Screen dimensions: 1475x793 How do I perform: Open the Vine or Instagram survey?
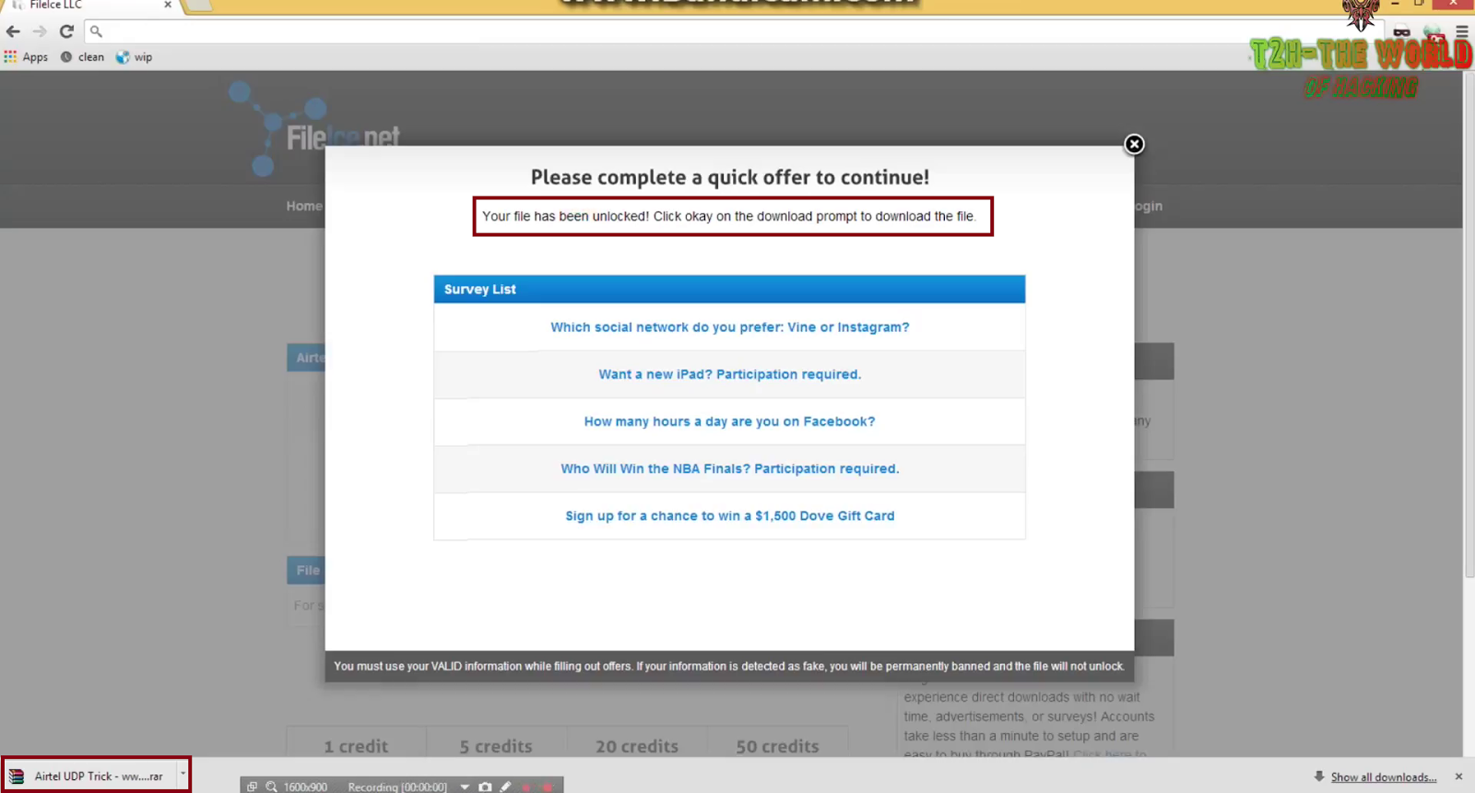click(729, 327)
